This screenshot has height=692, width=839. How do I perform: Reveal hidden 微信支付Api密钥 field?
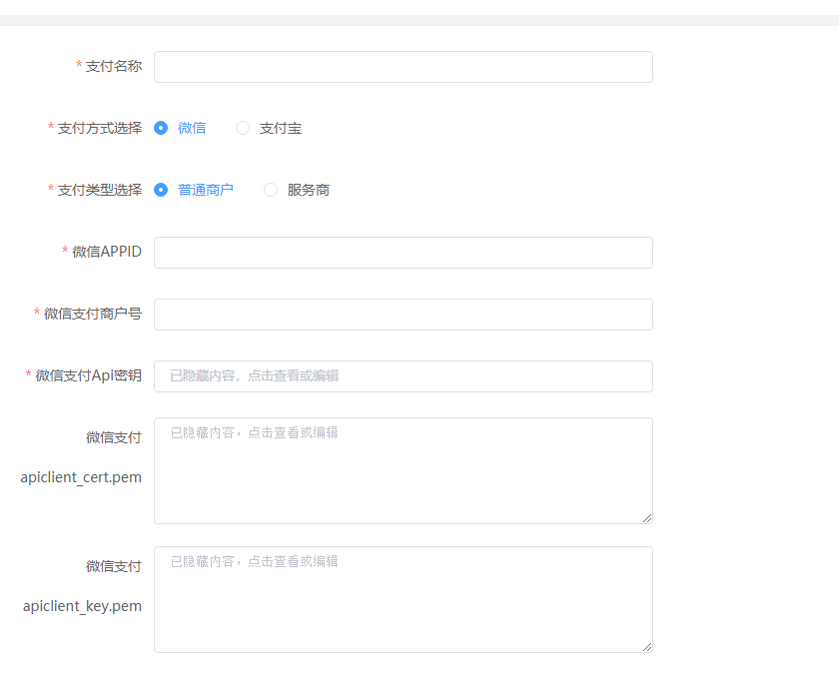[x=403, y=376]
